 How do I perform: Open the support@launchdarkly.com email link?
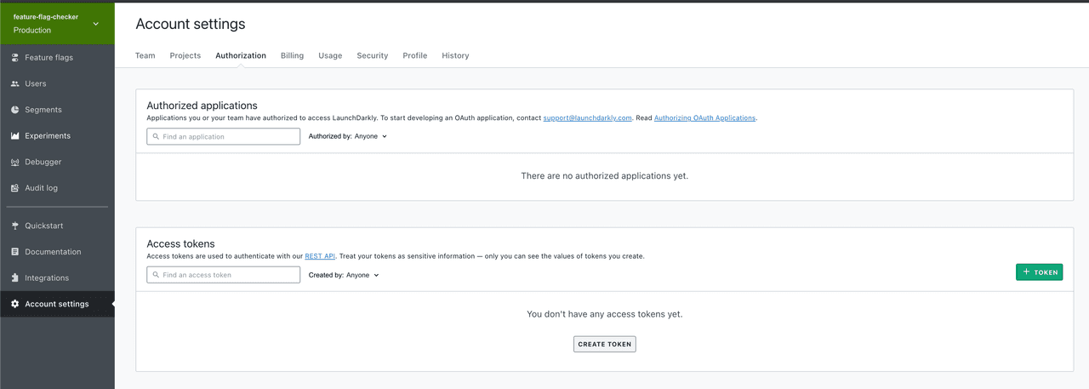tap(587, 117)
